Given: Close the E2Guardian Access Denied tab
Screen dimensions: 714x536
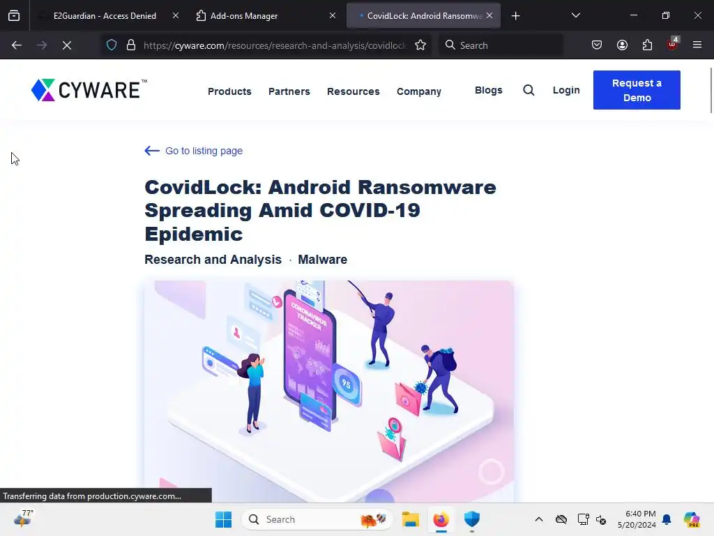Looking at the screenshot, I should click(x=176, y=15).
